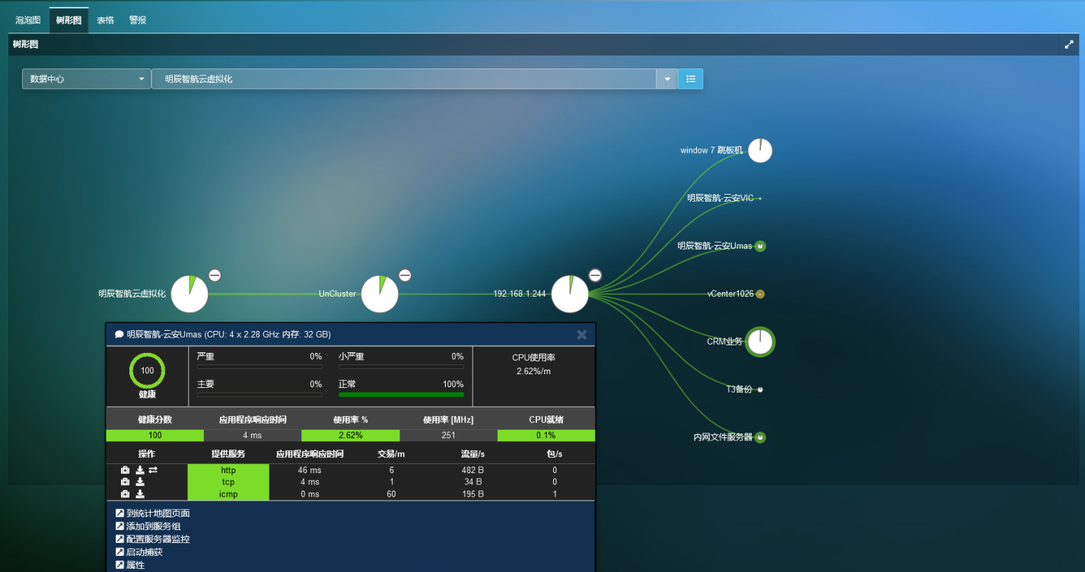Image resolution: width=1085 pixels, height=572 pixels.
Task: Collapse the UnCluster node
Action: coord(406,275)
